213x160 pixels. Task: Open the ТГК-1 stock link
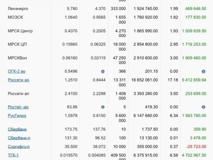tap(13, 155)
